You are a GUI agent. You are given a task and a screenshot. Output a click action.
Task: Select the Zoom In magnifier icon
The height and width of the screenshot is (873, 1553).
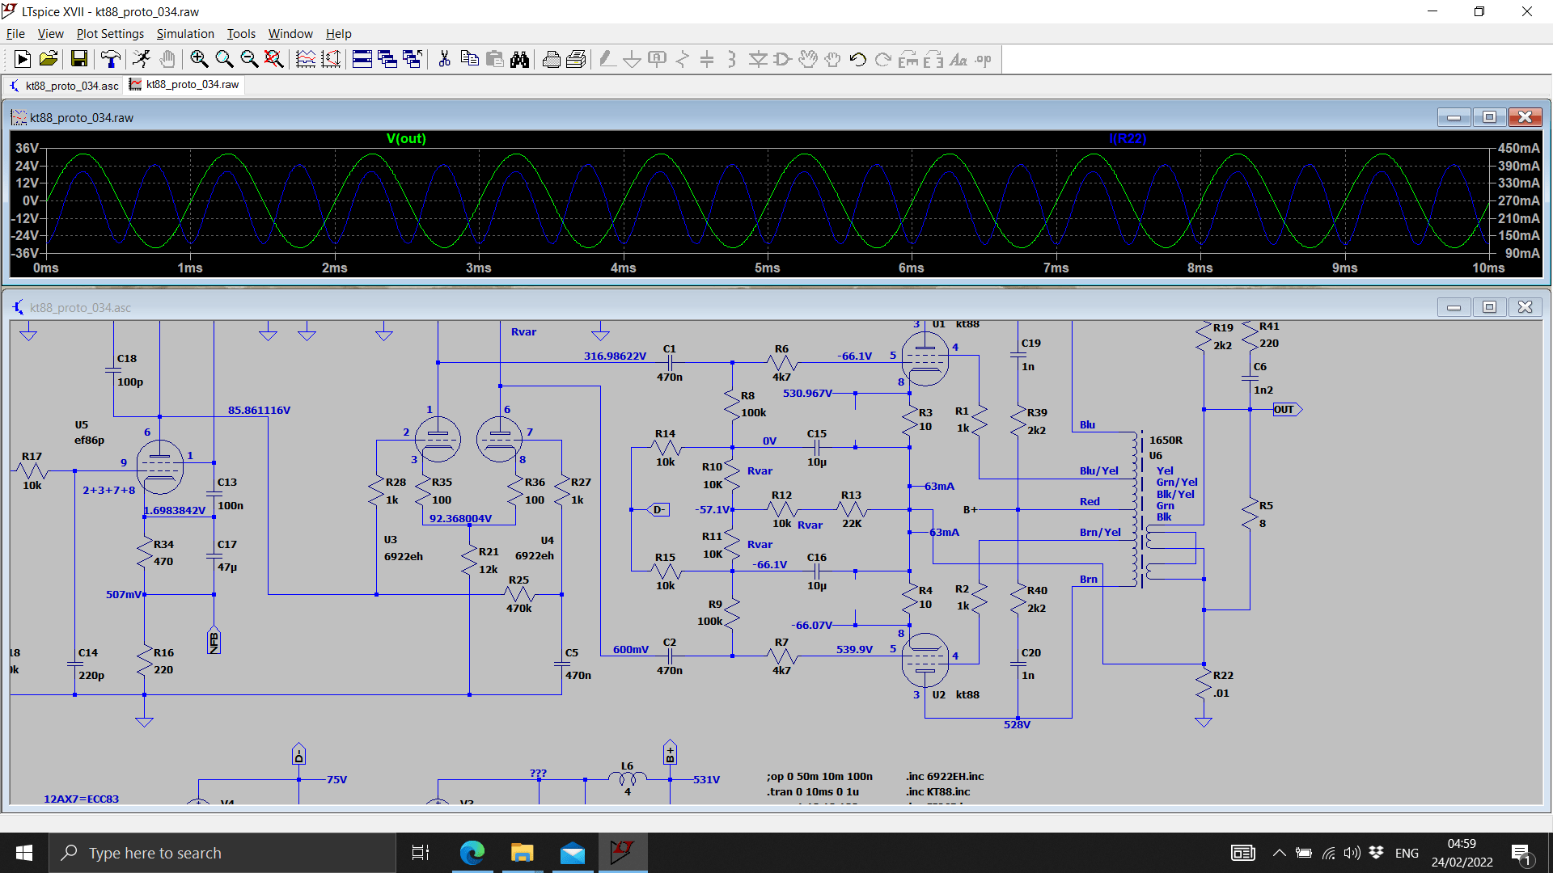(199, 59)
